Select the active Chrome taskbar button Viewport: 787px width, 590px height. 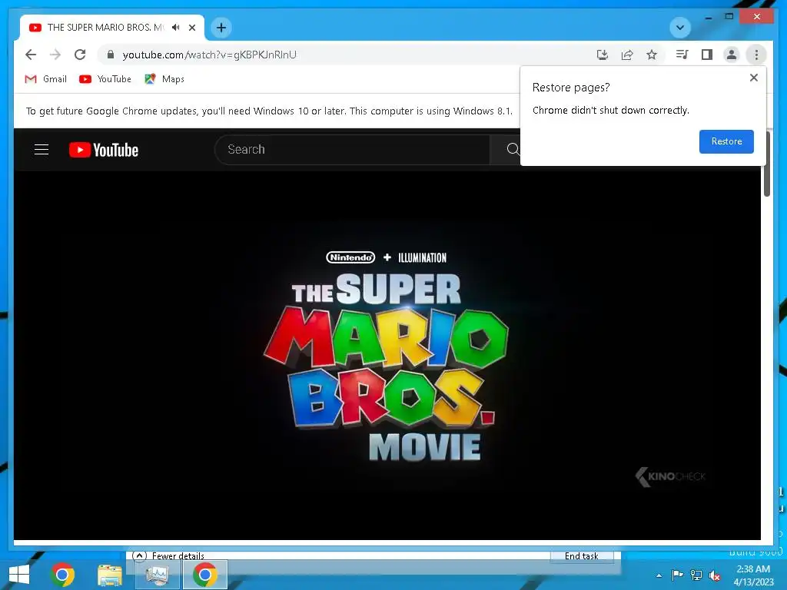[204, 575]
